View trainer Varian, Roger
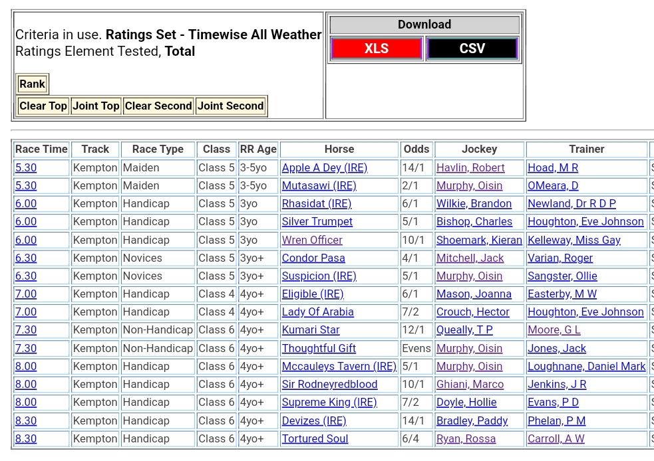 pyautogui.click(x=560, y=258)
